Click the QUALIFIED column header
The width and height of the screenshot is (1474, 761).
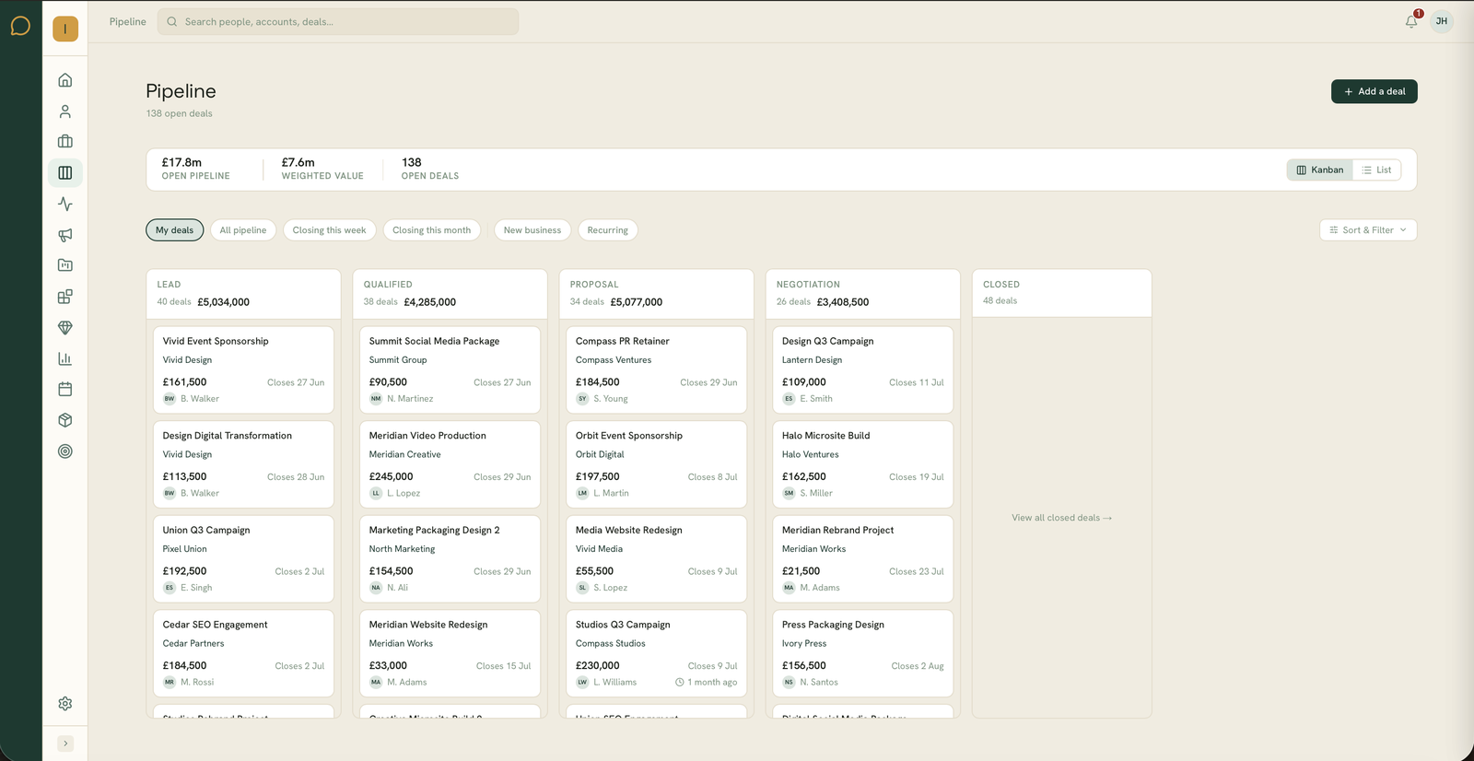tap(450, 294)
